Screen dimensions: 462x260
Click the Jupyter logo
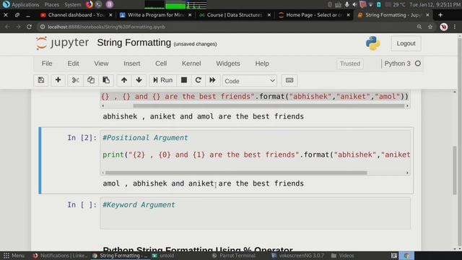coord(62,43)
